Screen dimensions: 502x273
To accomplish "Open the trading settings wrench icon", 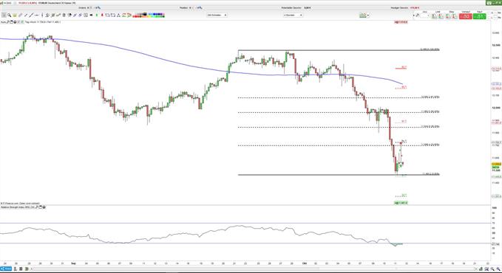I will (418, 15).
